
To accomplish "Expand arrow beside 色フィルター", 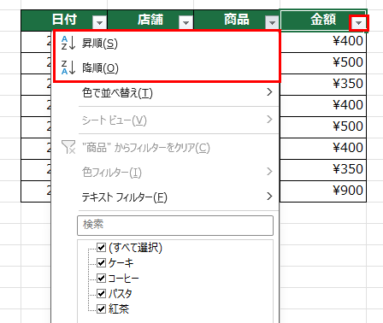I will (269, 171).
